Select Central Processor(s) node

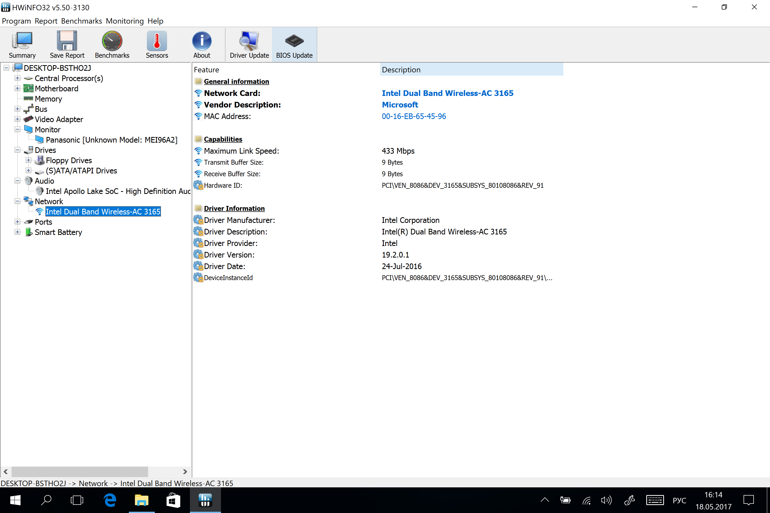pos(69,78)
